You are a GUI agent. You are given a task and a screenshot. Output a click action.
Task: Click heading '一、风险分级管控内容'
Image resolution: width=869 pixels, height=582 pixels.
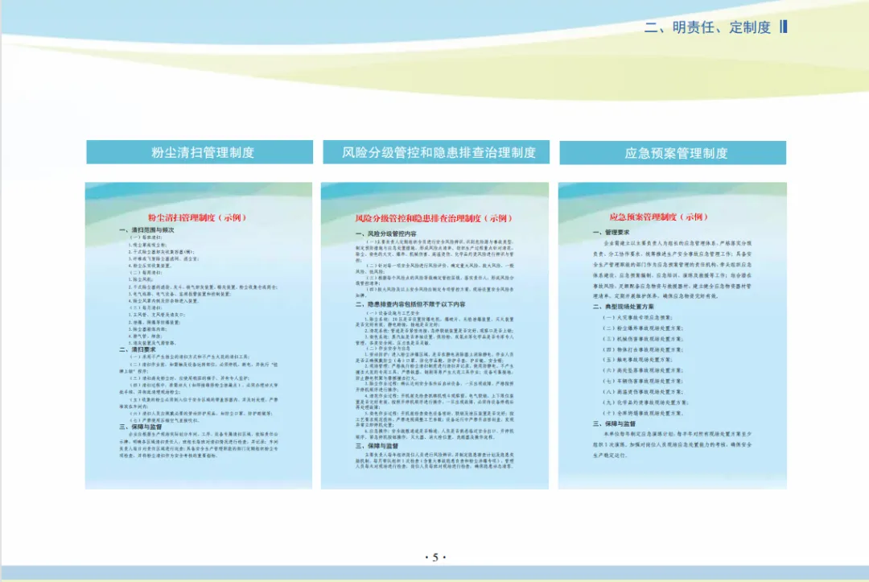[385, 234]
